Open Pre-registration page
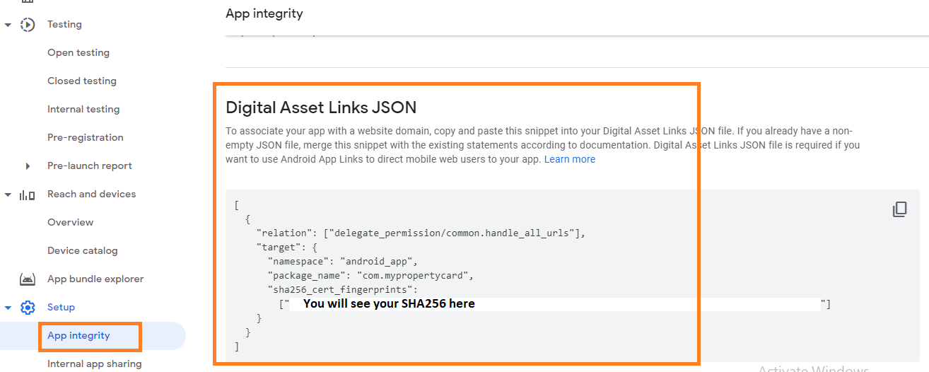Viewport: 929px width, 372px height. point(86,137)
